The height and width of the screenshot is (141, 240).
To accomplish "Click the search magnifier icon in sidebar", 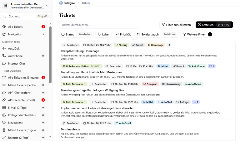I will coord(4,16).
